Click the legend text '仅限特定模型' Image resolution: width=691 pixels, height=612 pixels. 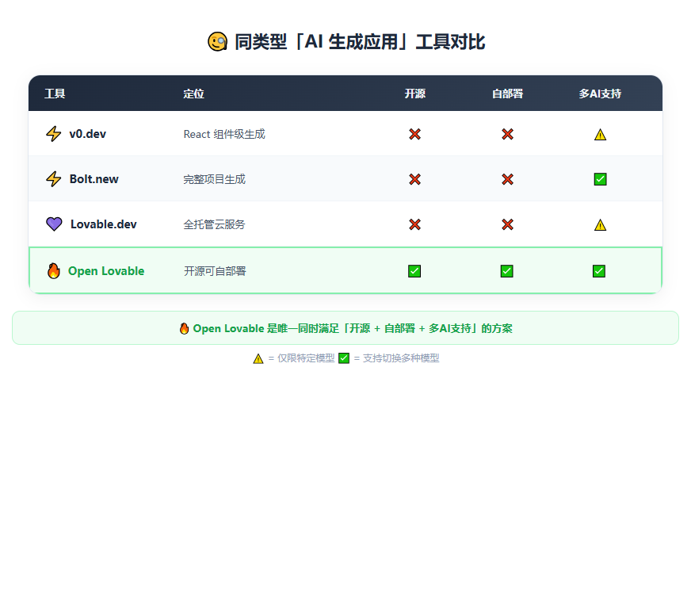coord(306,358)
